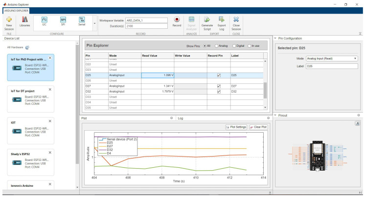
Task: Uncheck Record Pin checkbox for D25
Action: (x=219, y=75)
